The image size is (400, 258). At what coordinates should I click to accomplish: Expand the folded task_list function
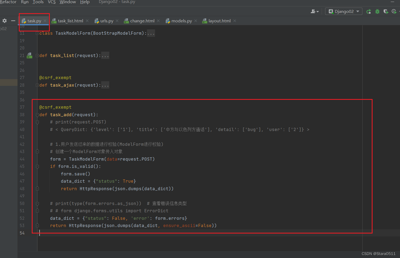37,56
